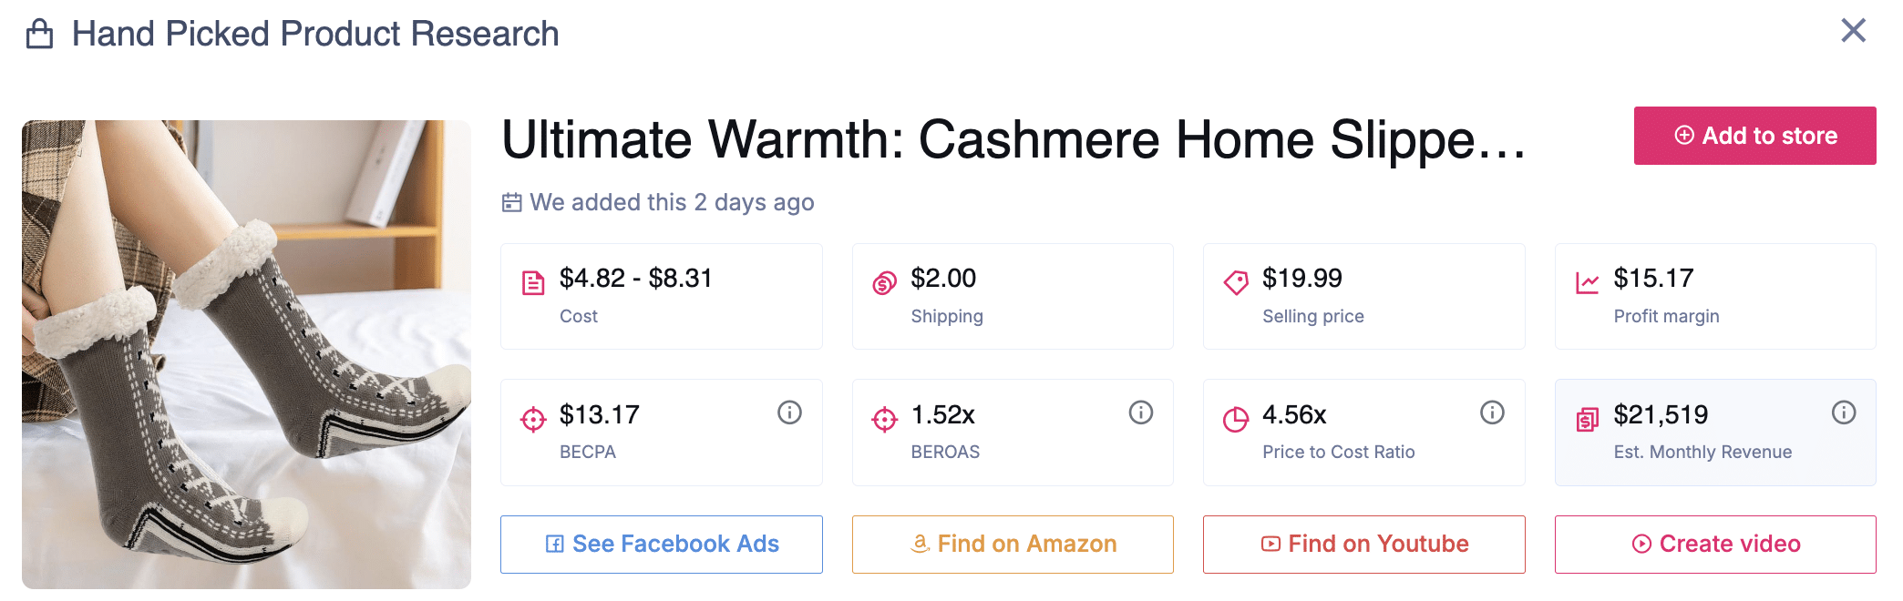Image resolution: width=1903 pixels, height=601 pixels.
Task: Close the Hand Picked Product Research dialog
Action: 1853,31
